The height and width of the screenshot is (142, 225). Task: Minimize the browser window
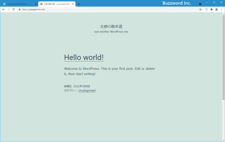pos(207,2)
